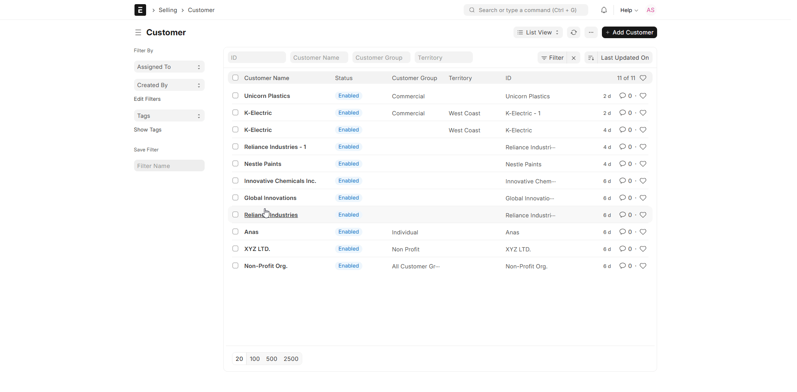Open the notifications bell
This screenshot has width=797, height=392.
click(x=604, y=10)
